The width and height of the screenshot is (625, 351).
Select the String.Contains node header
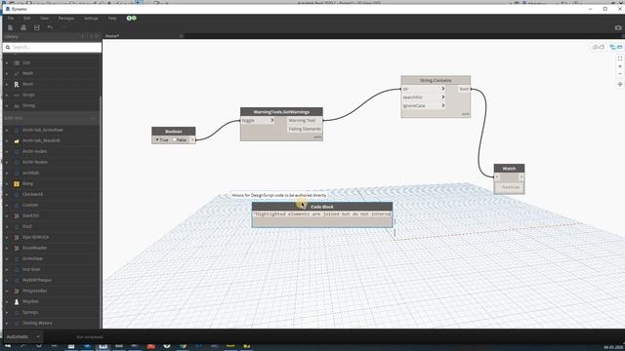[436, 80]
